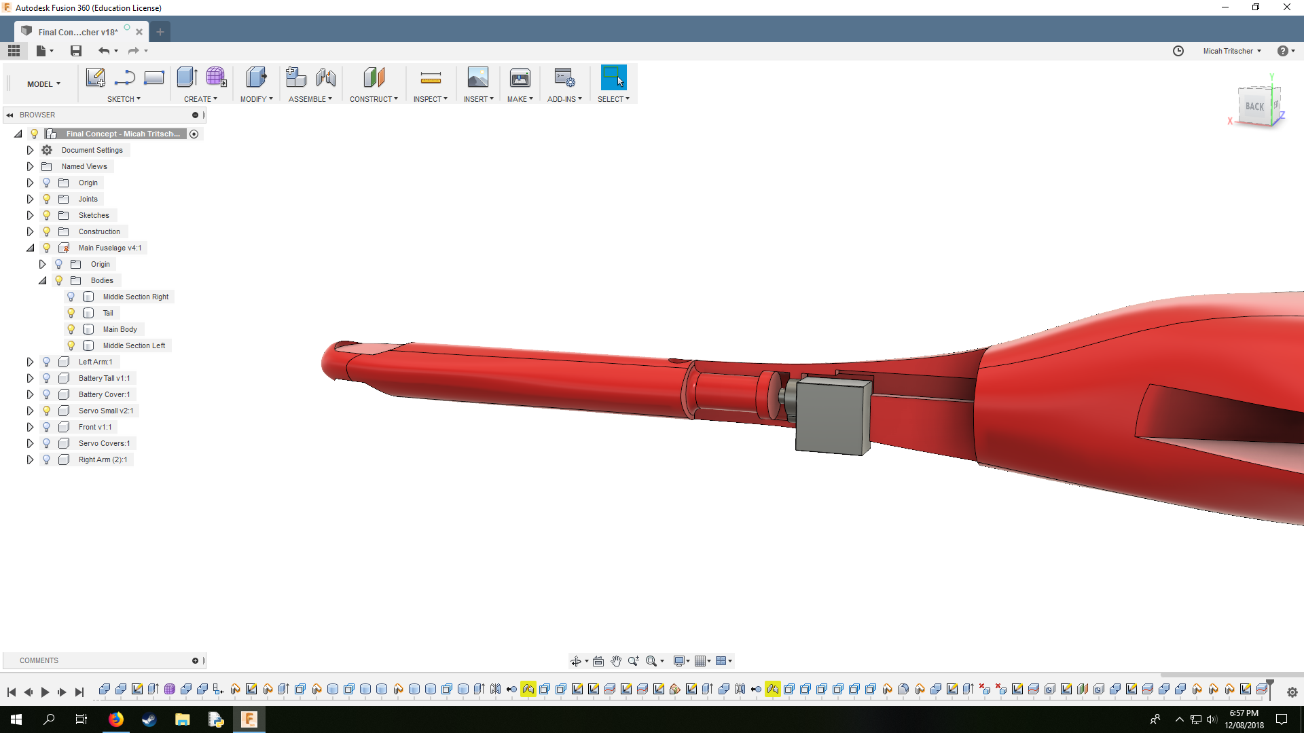1304x733 pixels.
Task: Toggle visibility of Servo Small v2:1
Action: 46,411
